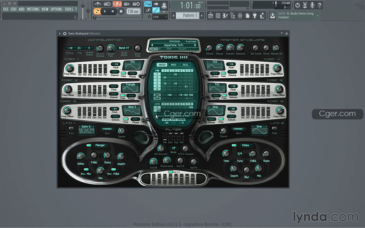Open the Bend VT glide mode selector
This screenshot has height=228, width=365.
coord(124,48)
